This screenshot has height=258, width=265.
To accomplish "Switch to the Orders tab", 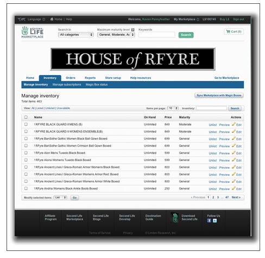I will (71, 78).
